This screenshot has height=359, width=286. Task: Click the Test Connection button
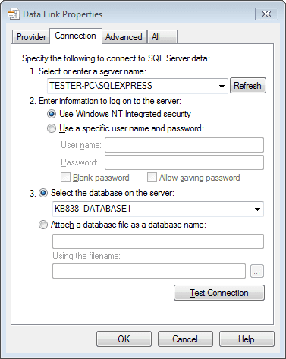tap(219, 293)
